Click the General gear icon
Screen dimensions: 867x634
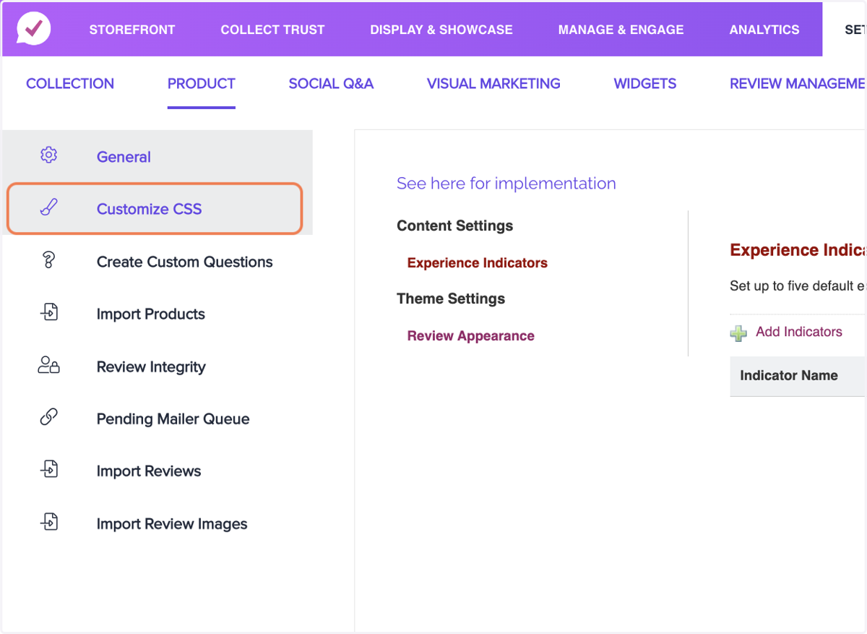click(48, 155)
